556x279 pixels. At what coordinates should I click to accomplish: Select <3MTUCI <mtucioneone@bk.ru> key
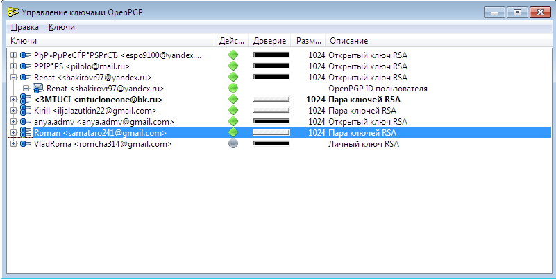coord(99,100)
